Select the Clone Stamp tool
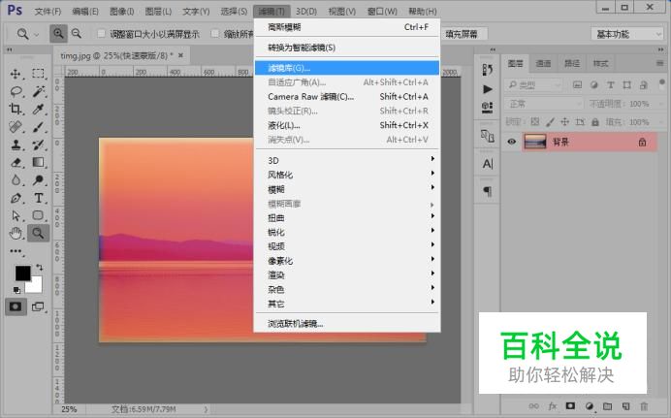 click(x=16, y=145)
